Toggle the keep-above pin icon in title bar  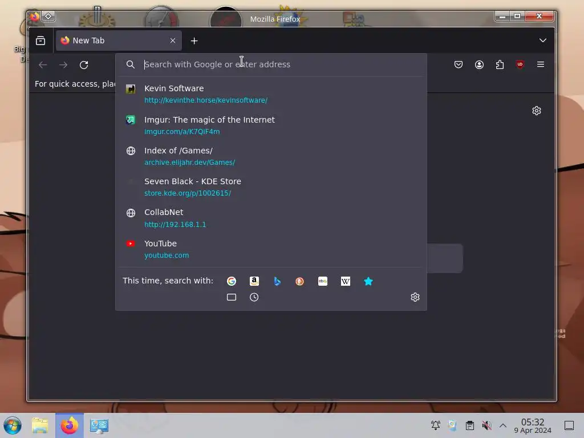point(48,17)
